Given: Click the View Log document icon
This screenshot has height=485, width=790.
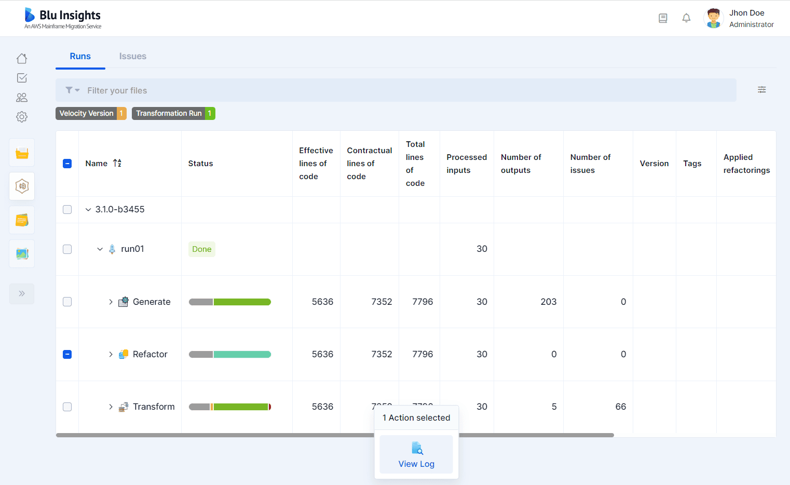Looking at the screenshot, I should [417, 448].
